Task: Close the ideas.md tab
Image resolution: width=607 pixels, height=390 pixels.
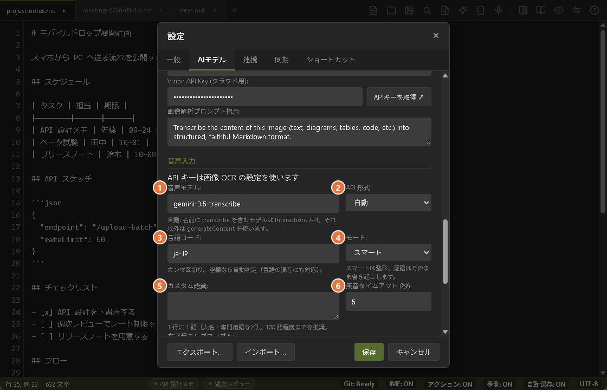Action: (214, 11)
